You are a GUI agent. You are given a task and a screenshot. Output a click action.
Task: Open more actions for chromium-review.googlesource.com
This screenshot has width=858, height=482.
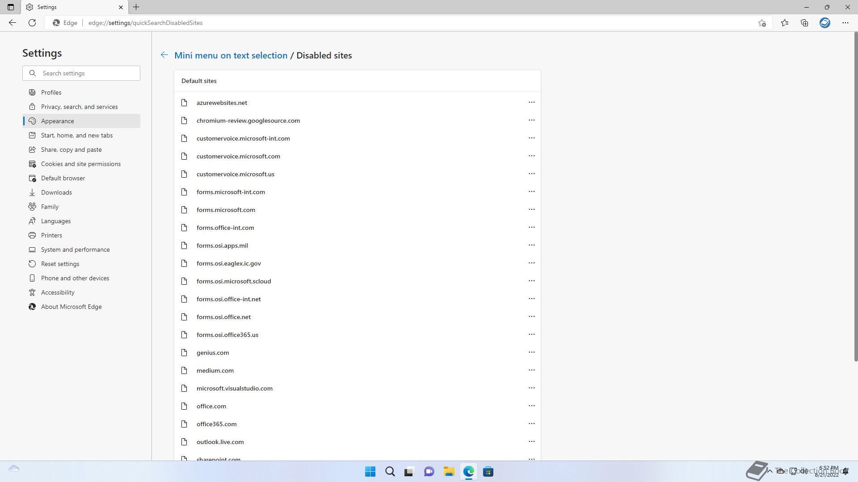(531, 120)
